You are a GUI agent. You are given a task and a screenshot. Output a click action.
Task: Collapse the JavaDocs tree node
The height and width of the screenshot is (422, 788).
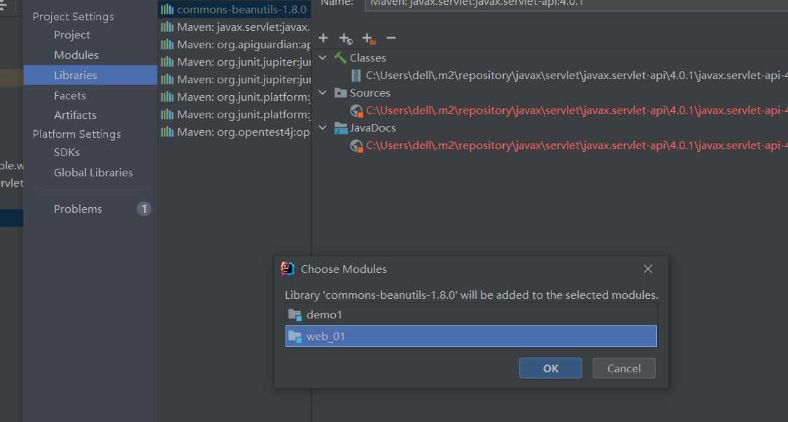pos(323,127)
